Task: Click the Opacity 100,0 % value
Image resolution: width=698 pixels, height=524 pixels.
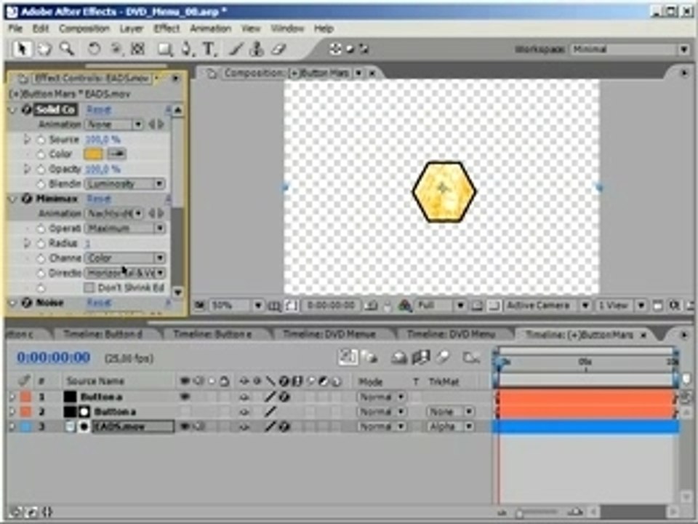Action: point(103,170)
